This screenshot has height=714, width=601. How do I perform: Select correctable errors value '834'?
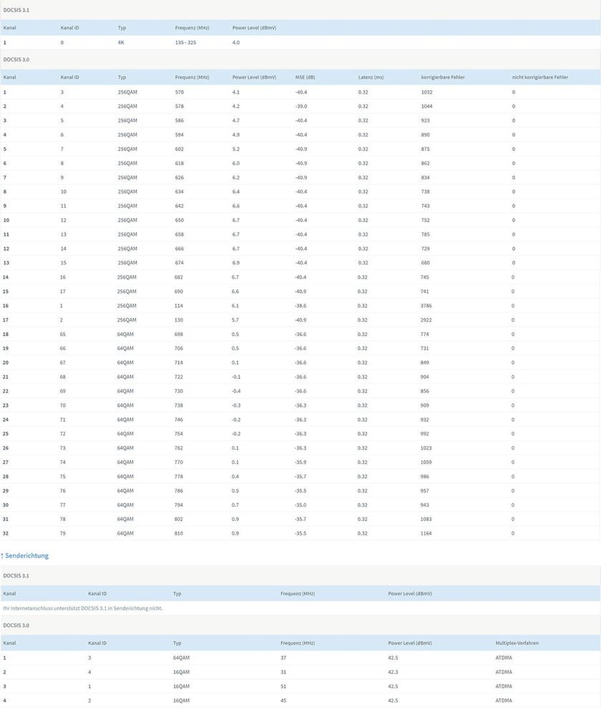pyautogui.click(x=426, y=177)
